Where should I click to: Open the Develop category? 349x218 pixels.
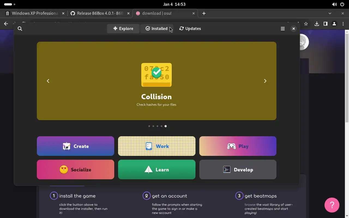click(238, 169)
